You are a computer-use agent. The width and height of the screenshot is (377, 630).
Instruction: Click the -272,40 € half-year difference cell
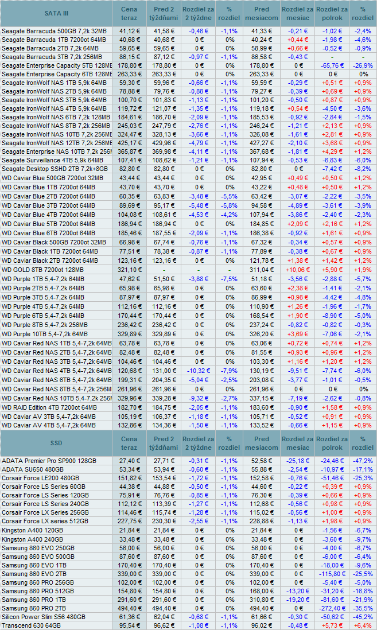coord(332,608)
